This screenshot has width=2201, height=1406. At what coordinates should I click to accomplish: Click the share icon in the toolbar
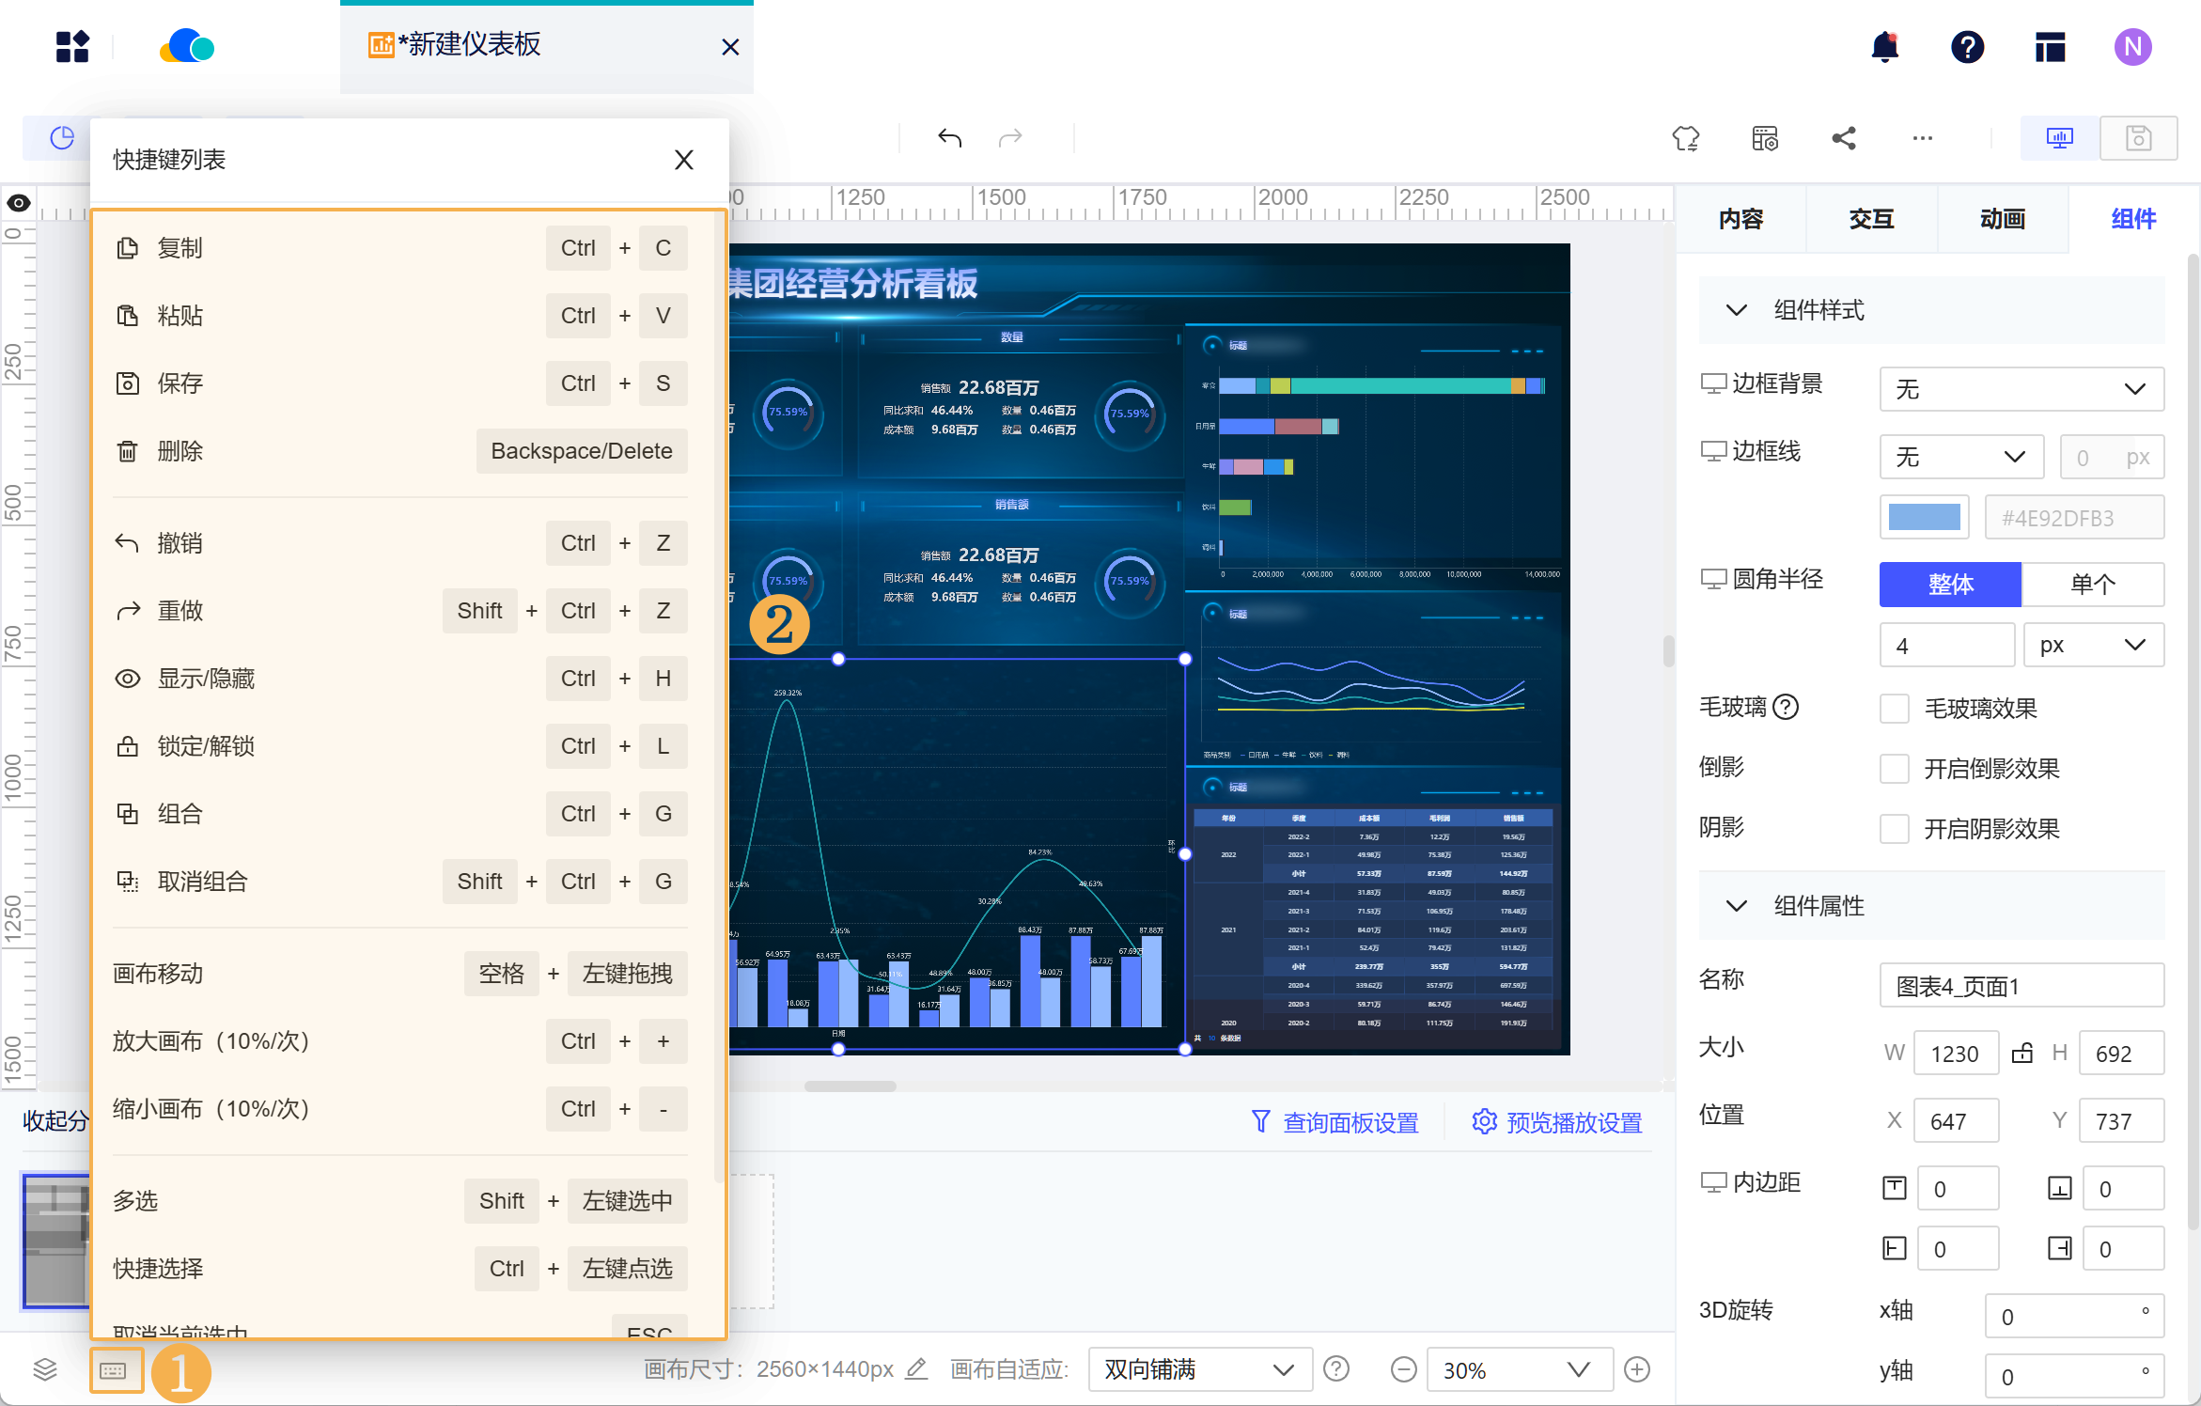tap(1843, 138)
